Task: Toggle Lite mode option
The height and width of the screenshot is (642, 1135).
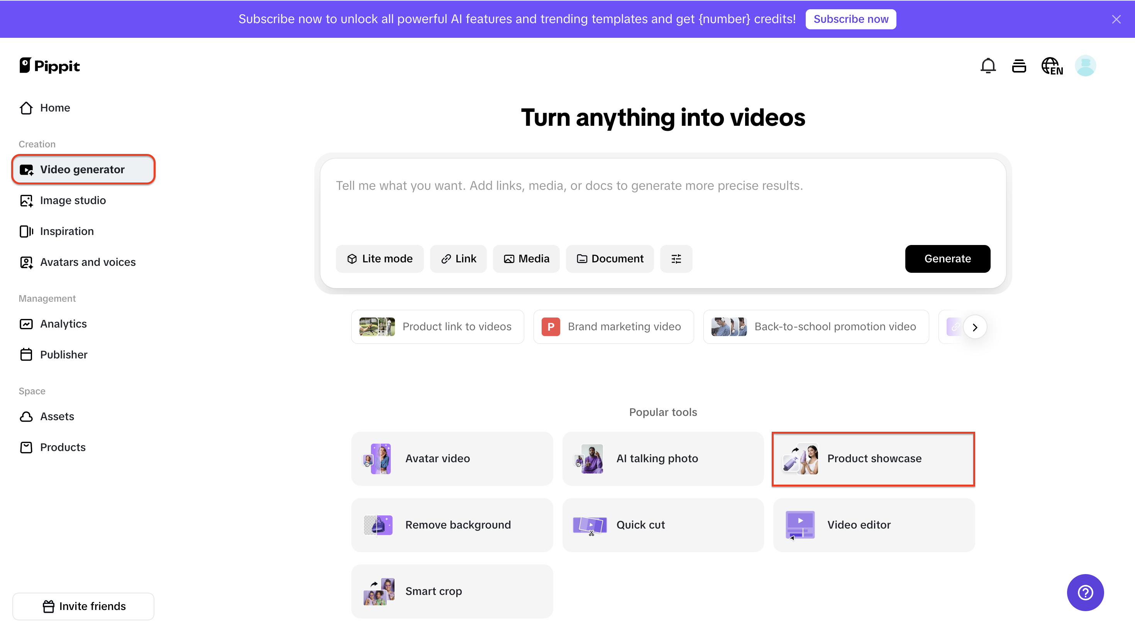Action: click(x=379, y=259)
